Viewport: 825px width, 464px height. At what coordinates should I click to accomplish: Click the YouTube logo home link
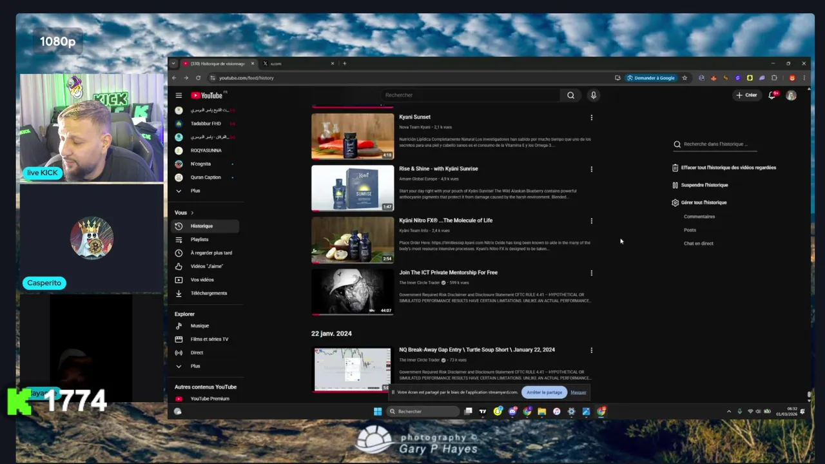(x=207, y=95)
